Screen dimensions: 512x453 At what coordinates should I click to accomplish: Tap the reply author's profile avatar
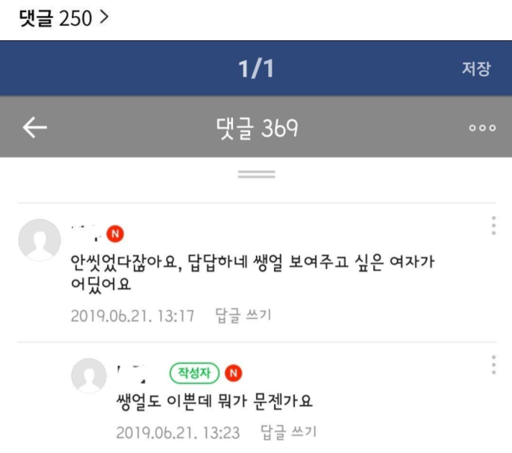click(x=89, y=375)
